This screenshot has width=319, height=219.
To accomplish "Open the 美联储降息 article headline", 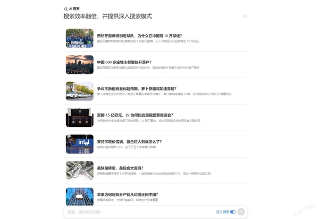I will pos(120,168).
